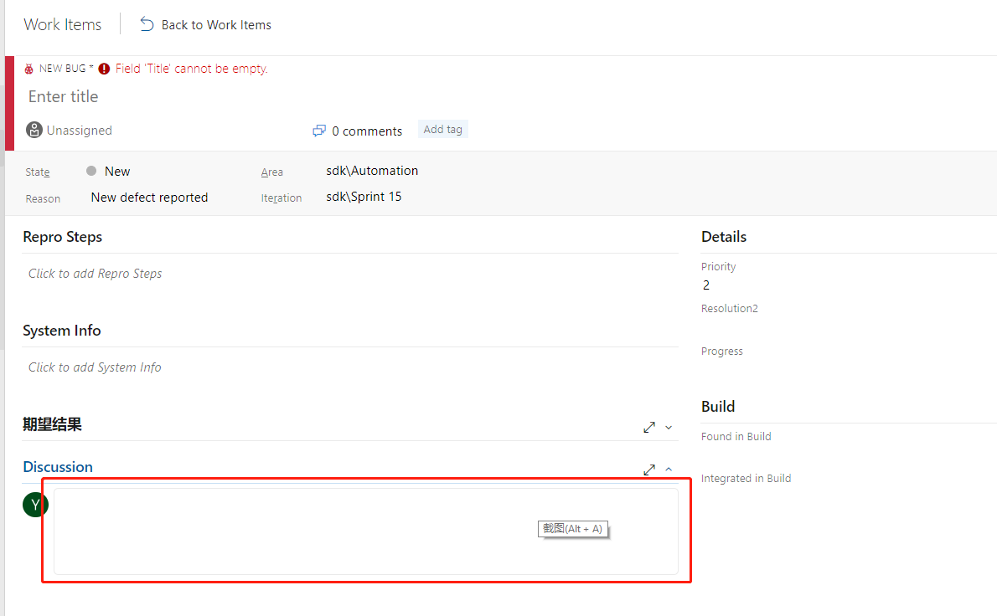Maximize the 期望结果 section with expand icon
This screenshot has height=616, width=997.
[649, 427]
